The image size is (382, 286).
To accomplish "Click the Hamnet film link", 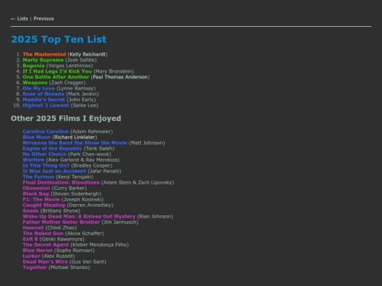I will 33,228.
